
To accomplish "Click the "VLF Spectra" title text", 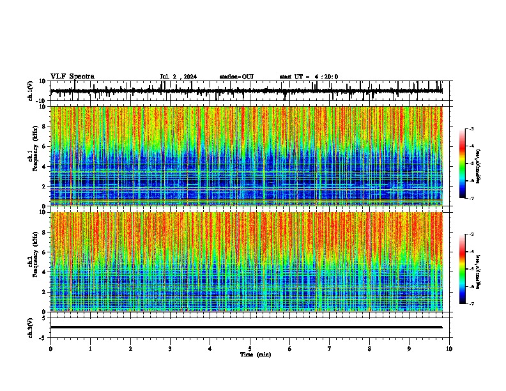I will [72, 77].
